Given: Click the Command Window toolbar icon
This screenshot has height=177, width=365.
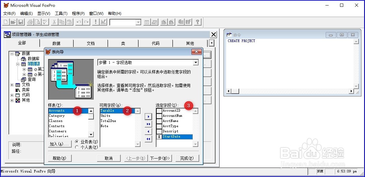Looking at the screenshot, I should coord(147,22).
